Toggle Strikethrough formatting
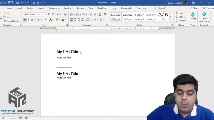The image size is (214, 120). 38,20
